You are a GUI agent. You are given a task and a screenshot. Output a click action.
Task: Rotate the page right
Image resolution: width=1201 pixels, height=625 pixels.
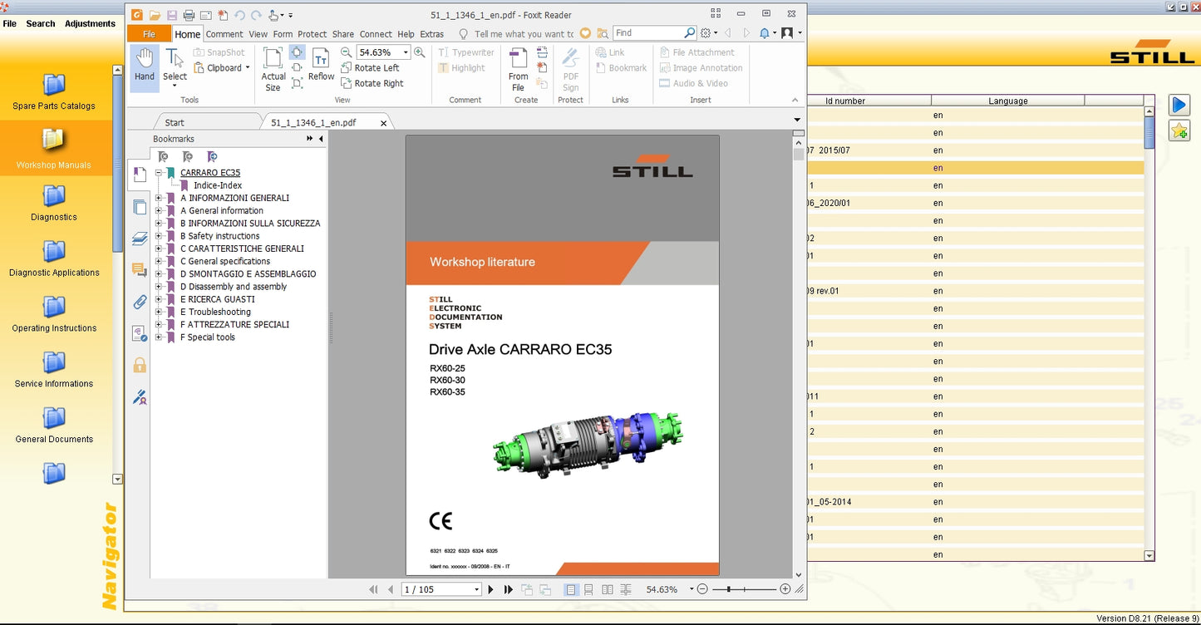[372, 83]
